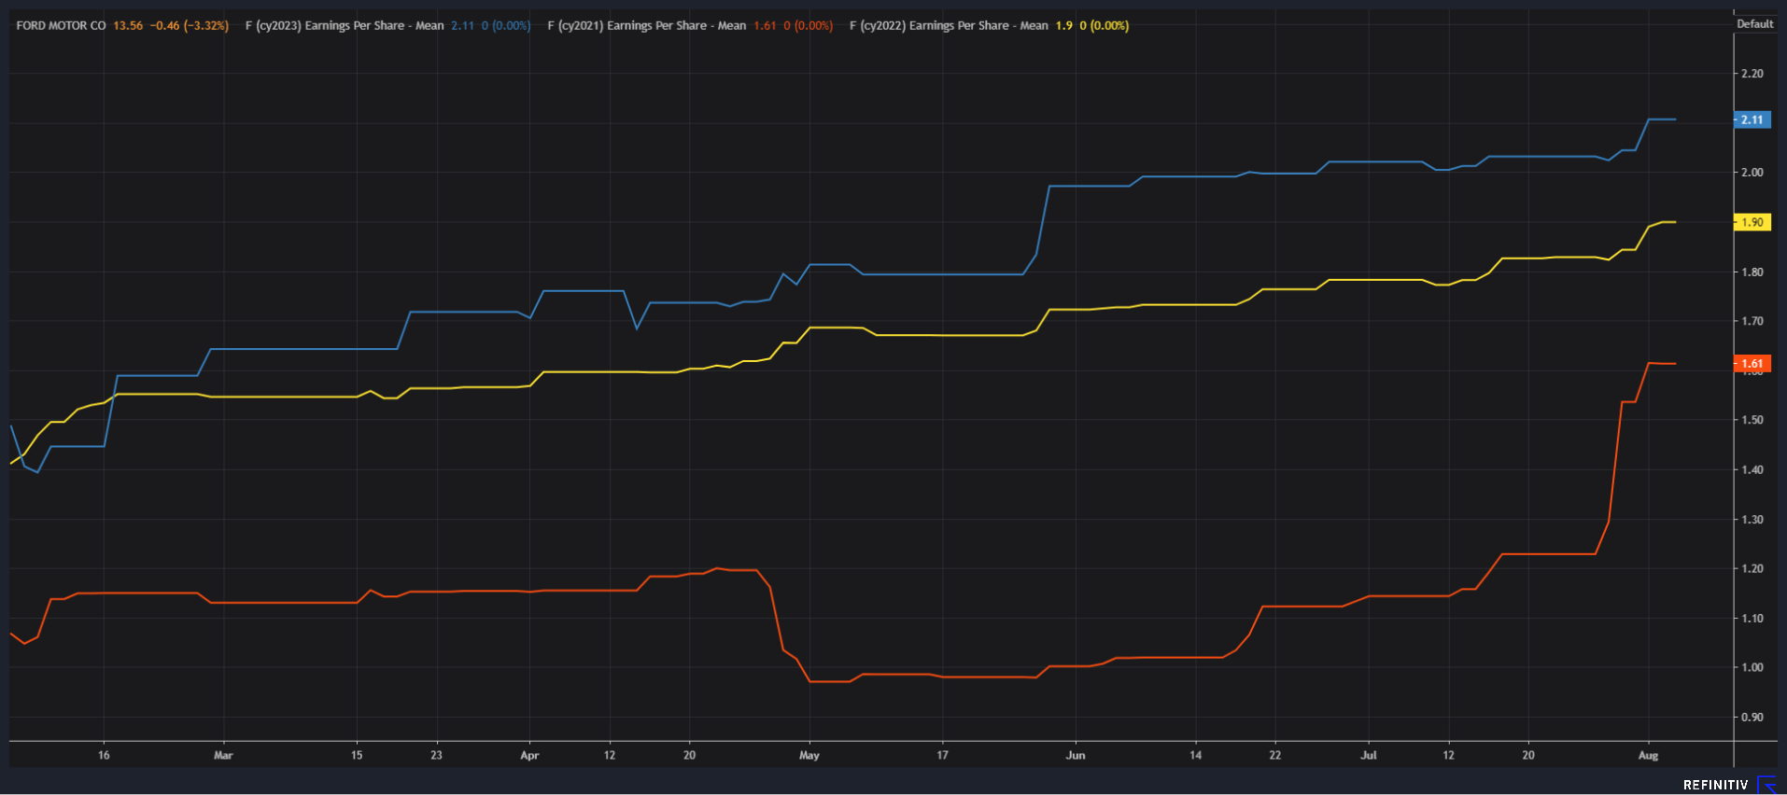Click the cy2021 mean value 1.61 in legend
Viewport: 1787px width, 795px height.
point(765,25)
